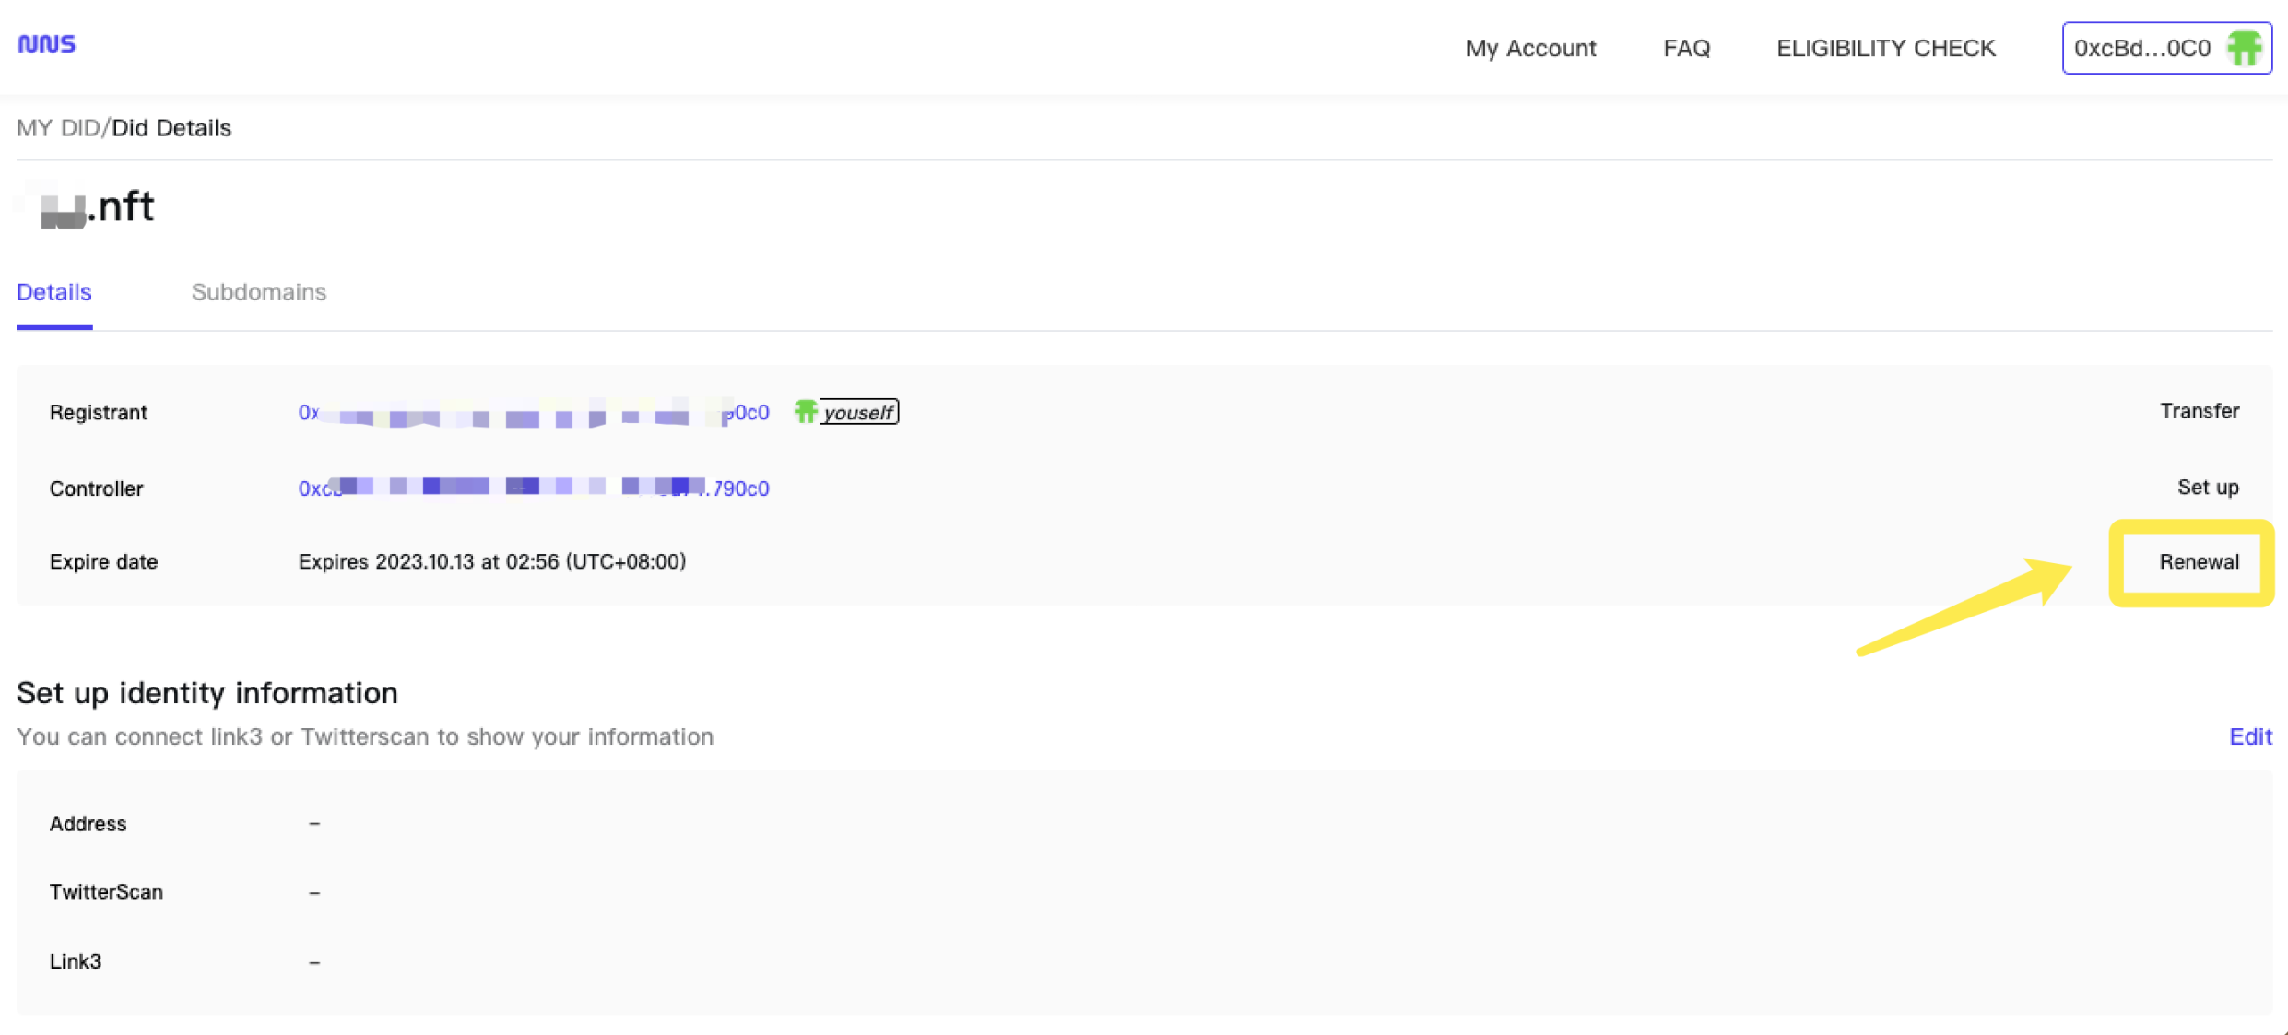
Task: Click the 0xcBd...0C0 wallet button
Action: 2142,48
